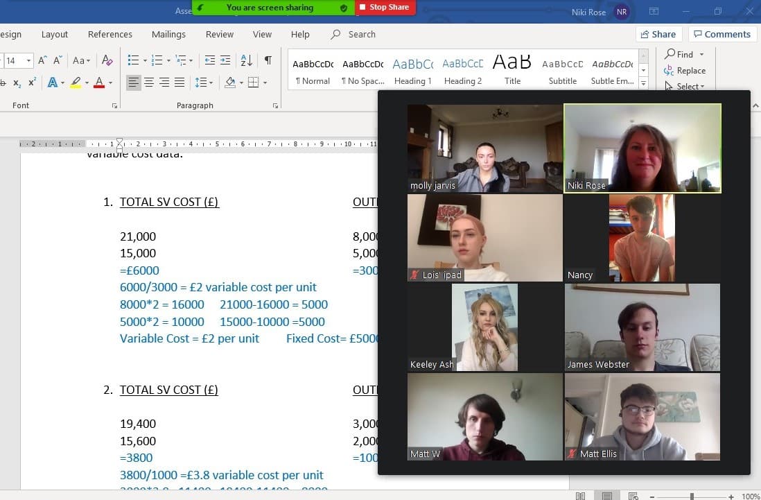Center align the paragraph
The width and height of the screenshot is (761, 500).
149,83
